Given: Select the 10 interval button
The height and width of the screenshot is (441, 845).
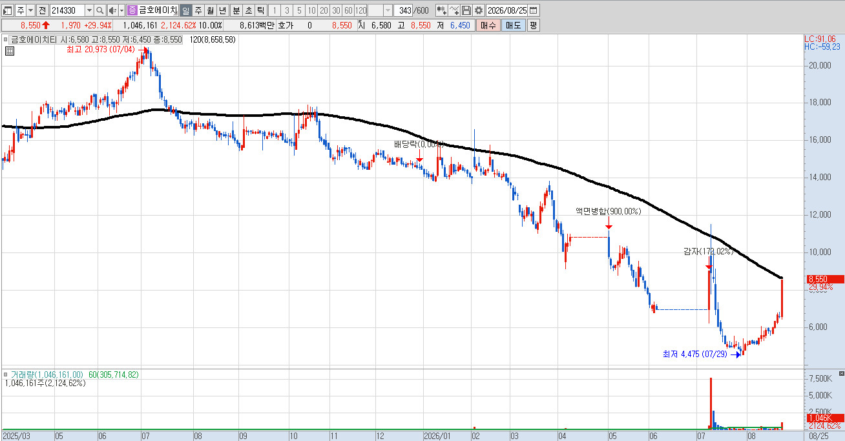Looking at the screenshot, I should point(311,10).
